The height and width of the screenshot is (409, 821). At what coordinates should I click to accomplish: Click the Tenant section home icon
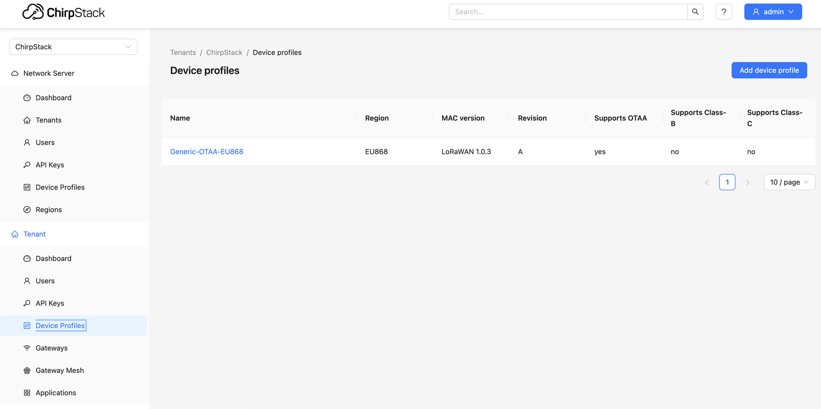pyautogui.click(x=15, y=234)
